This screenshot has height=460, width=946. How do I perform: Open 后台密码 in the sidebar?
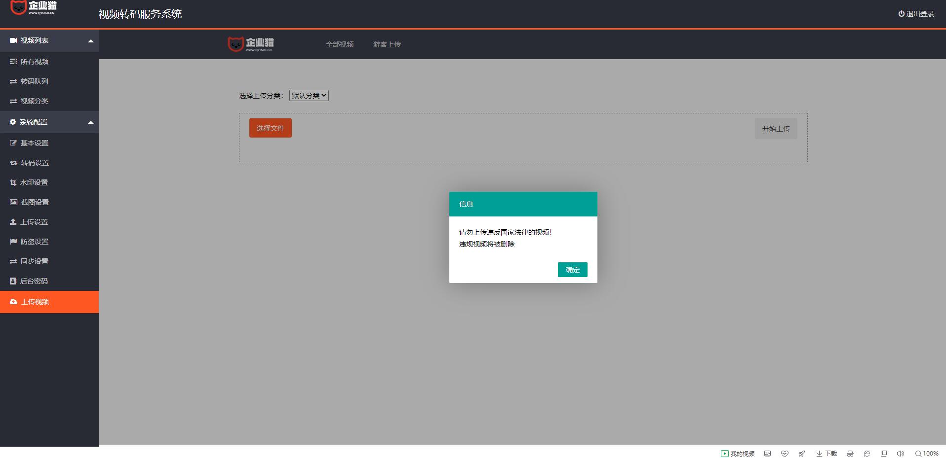coord(34,281)
